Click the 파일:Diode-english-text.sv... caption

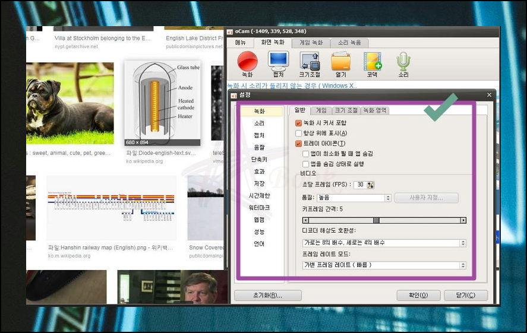tap(160, 153)
